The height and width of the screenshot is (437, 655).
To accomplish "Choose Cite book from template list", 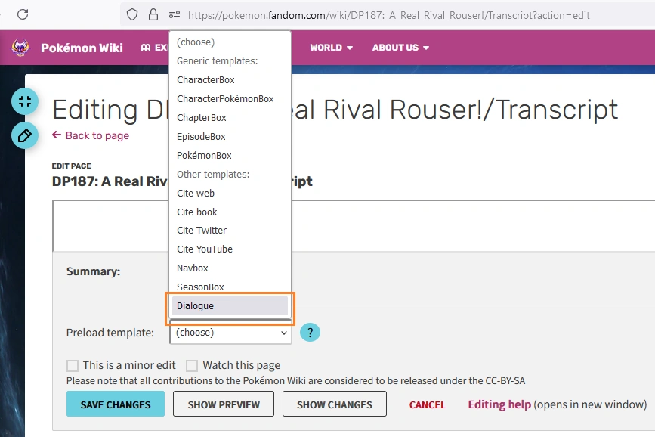I will coord(230,212).
